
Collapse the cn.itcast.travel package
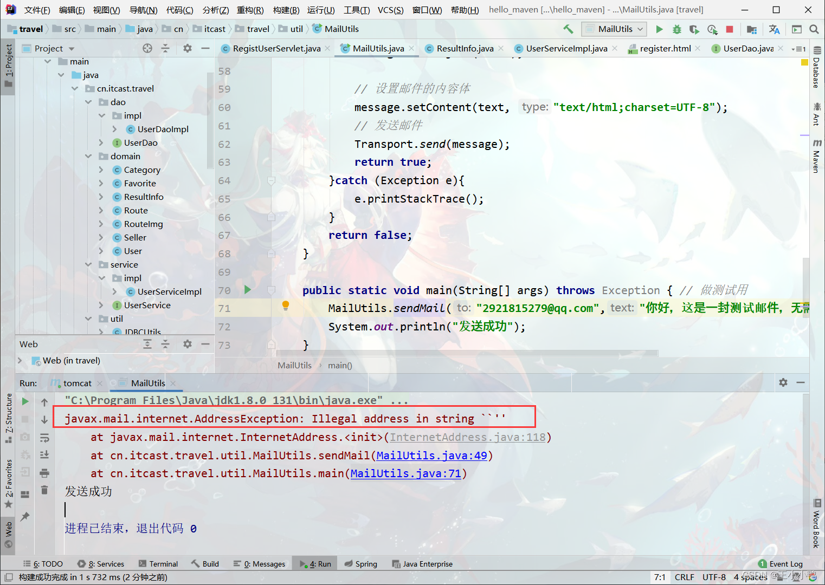[x=75, y=88]
